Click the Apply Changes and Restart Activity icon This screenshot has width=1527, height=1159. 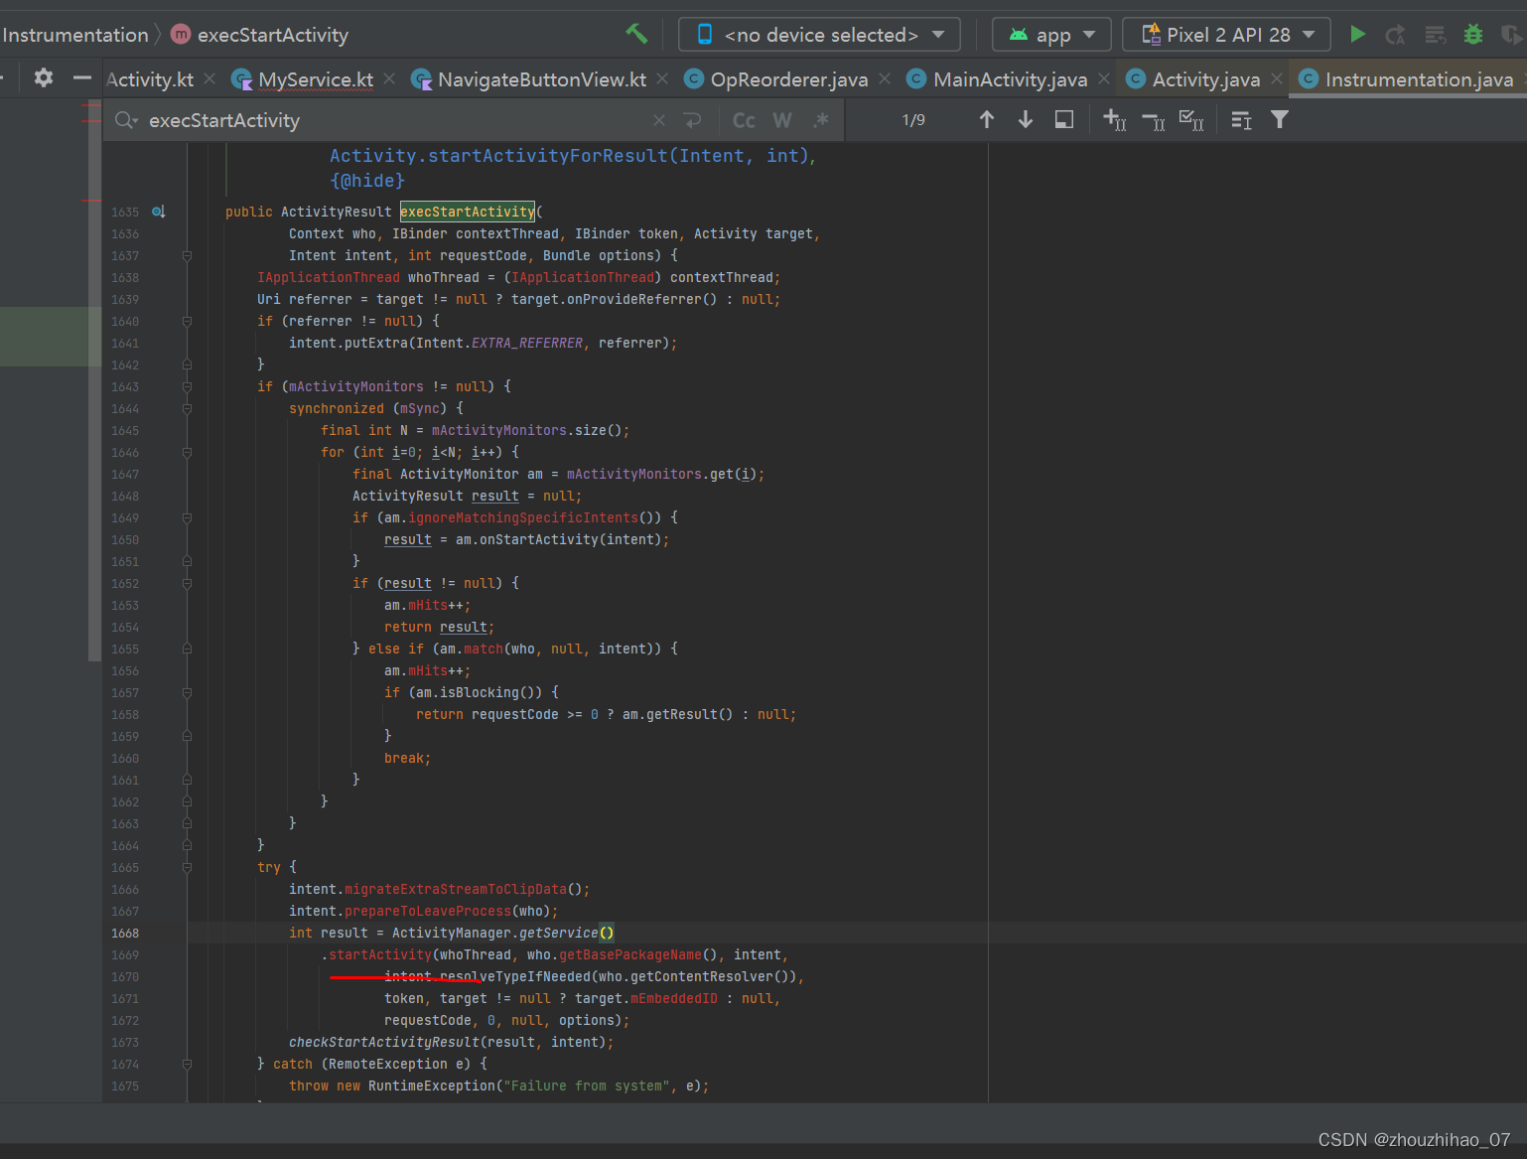tap(1396, 35)
